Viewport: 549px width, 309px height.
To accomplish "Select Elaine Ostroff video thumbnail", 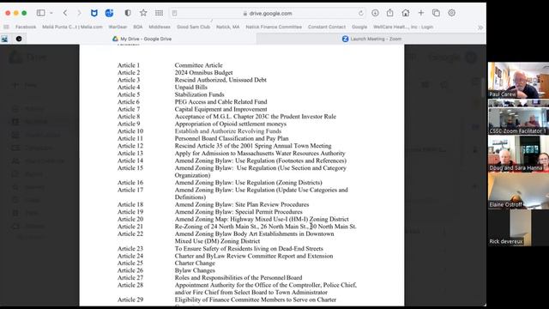I will 518,191.
